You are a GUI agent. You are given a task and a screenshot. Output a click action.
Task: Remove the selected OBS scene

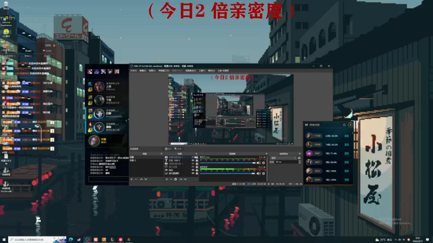(x=136, y=179)
